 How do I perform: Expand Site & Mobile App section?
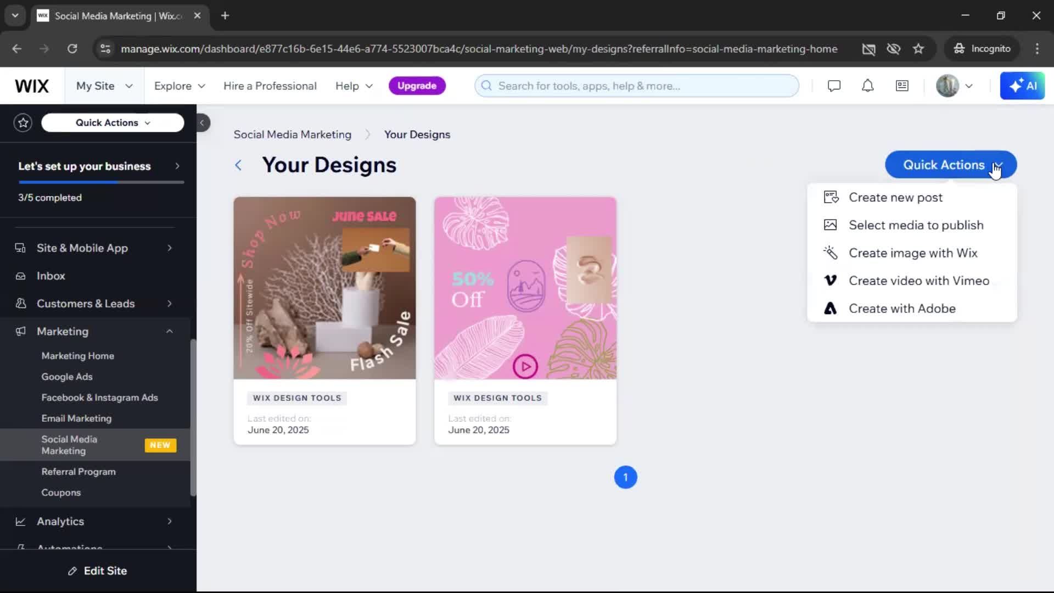170,248
